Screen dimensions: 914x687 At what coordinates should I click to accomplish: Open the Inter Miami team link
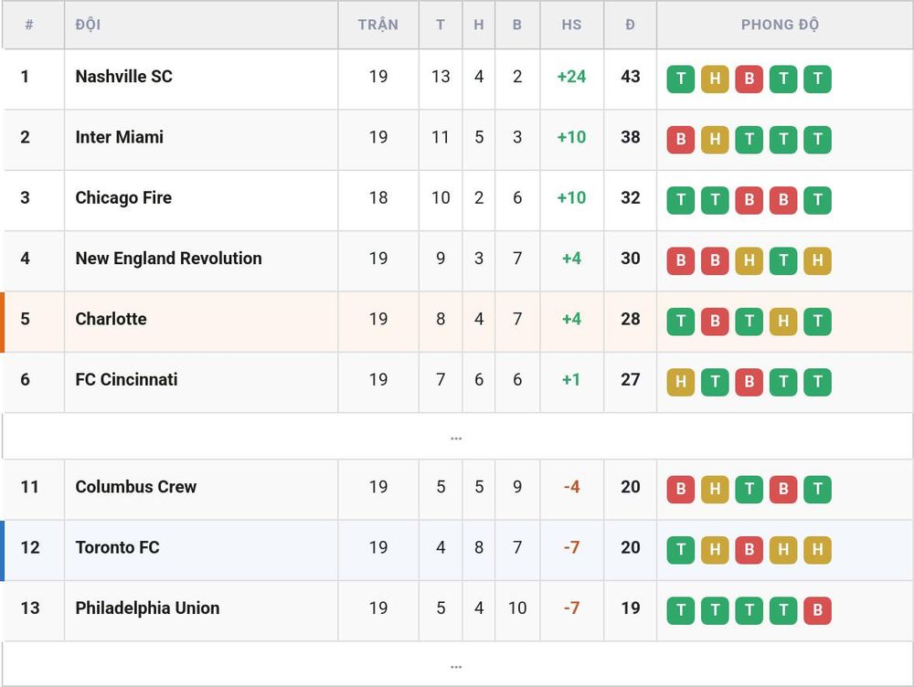120,137
